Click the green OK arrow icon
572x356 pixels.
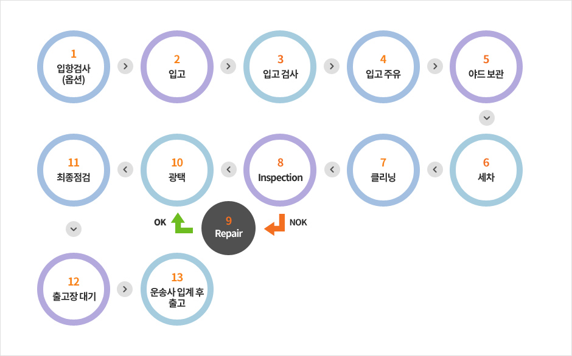[x=182, y=223]
